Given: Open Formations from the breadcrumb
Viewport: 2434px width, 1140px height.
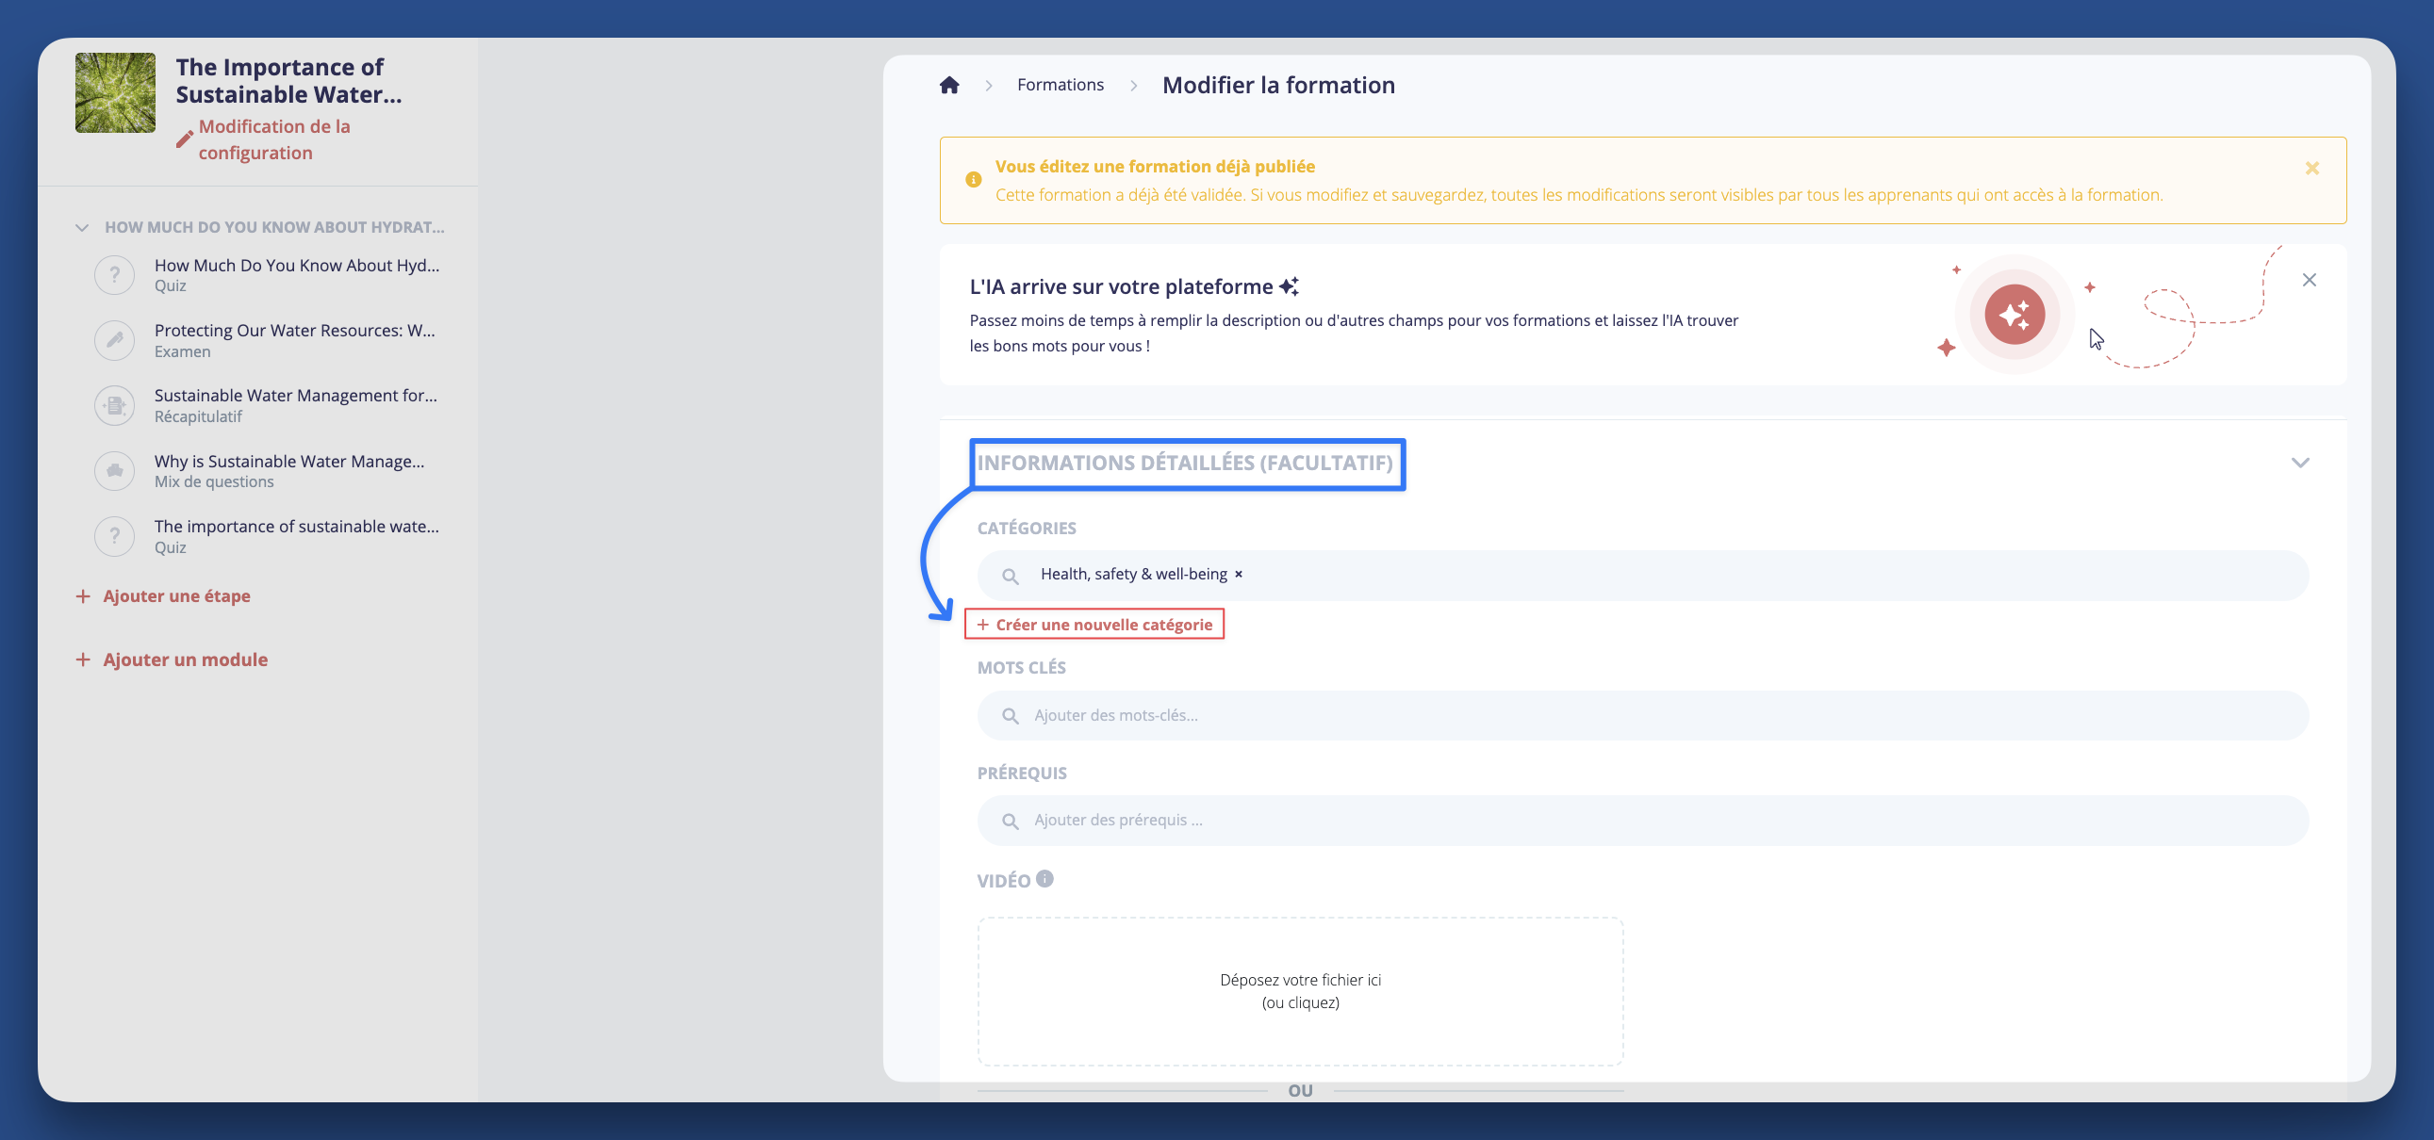Looking at the screenshot, I should tap(1060, 84).
